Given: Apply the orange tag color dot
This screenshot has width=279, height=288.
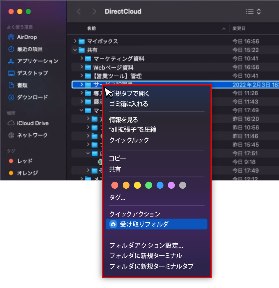Looking at the screenshot, I should point(126,185).
